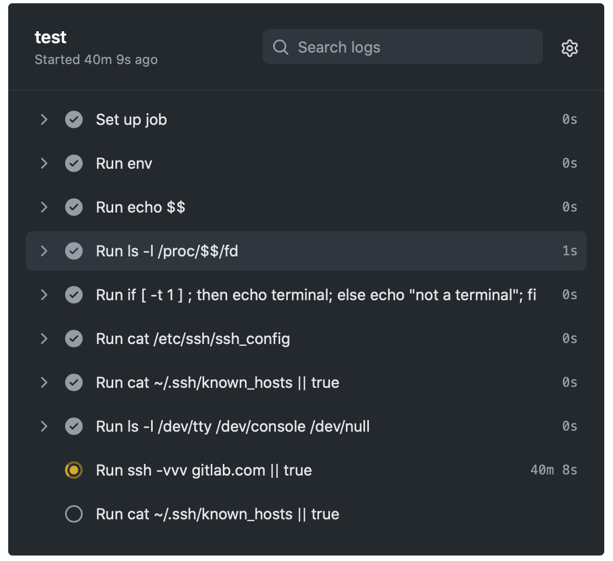Click the pending circle icon for last step
Viewport: 613px width, 561px height.
(74, 514)
